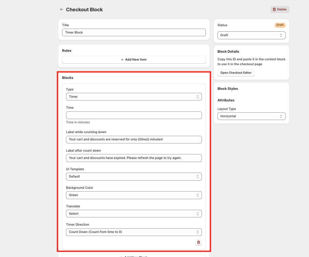
Task: Open the Status dropdown set to Draft
Action: (251, 35)
